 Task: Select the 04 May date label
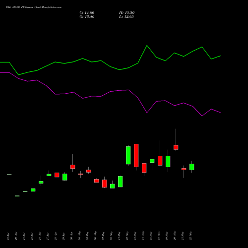pyautogui.click(x=79, y=236)
